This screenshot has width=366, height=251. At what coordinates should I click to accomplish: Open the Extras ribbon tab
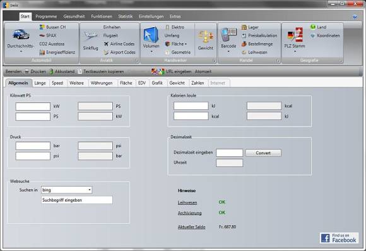pos(175,16)
